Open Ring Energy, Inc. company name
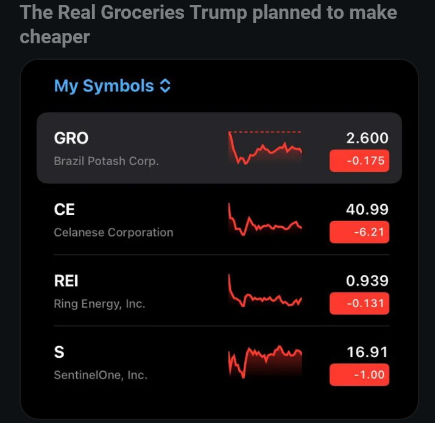 pyautogui.click(x=99, y=304)
